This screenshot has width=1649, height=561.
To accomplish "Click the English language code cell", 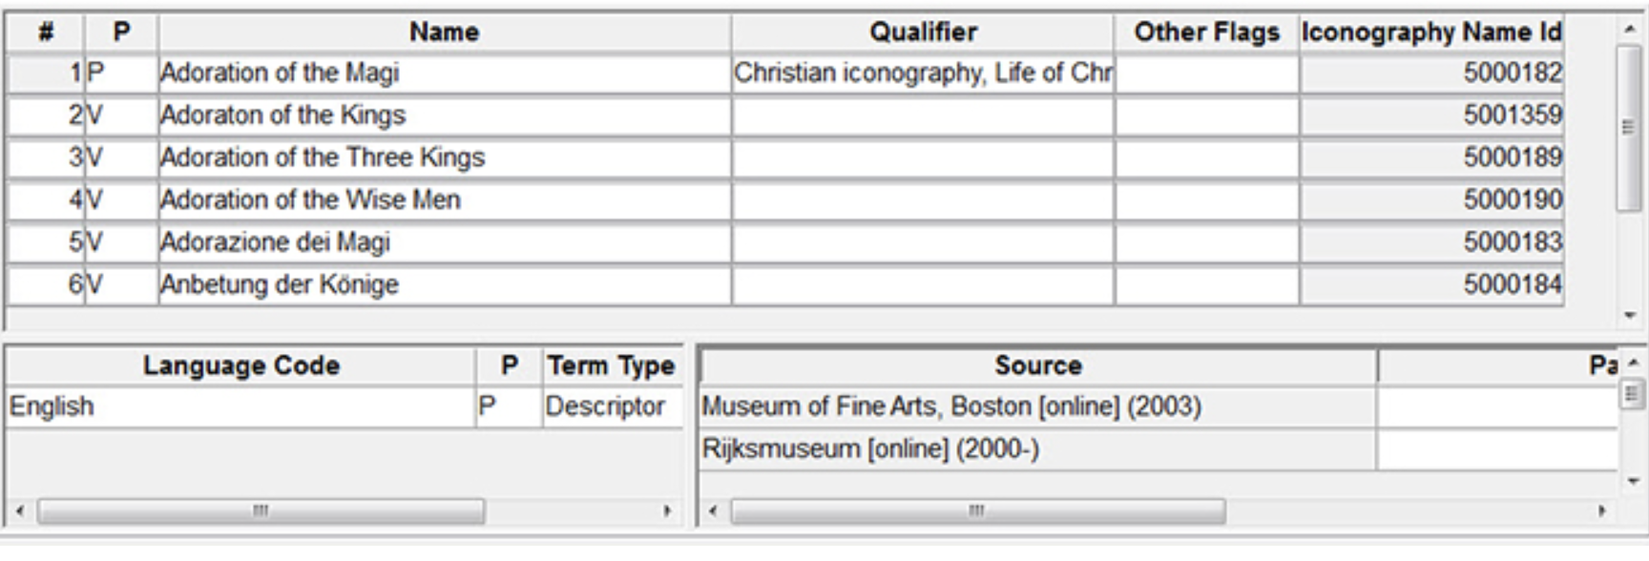I will (52, 406).
